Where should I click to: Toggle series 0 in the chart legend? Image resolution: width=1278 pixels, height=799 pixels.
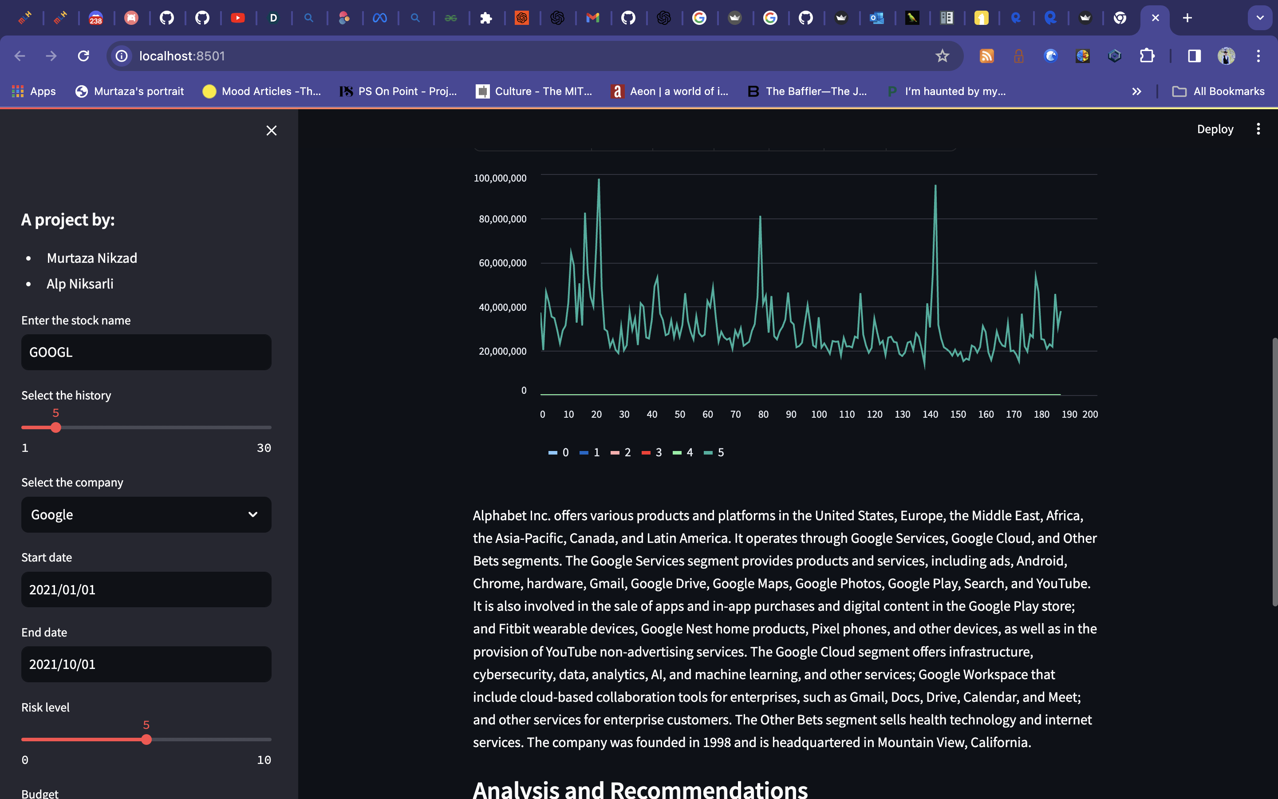[x=559, y=452]
